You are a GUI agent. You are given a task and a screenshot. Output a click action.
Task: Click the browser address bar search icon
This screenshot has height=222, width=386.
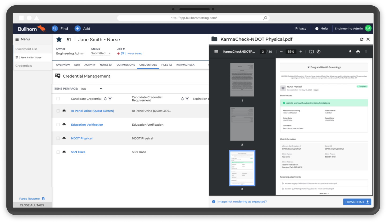tap(265, 18)
